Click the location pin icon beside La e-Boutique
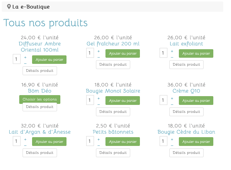 (x=9, y=7)
